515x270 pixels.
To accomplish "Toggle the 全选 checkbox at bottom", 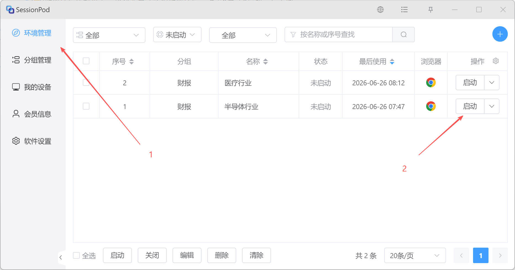I will tap(76, 255).
